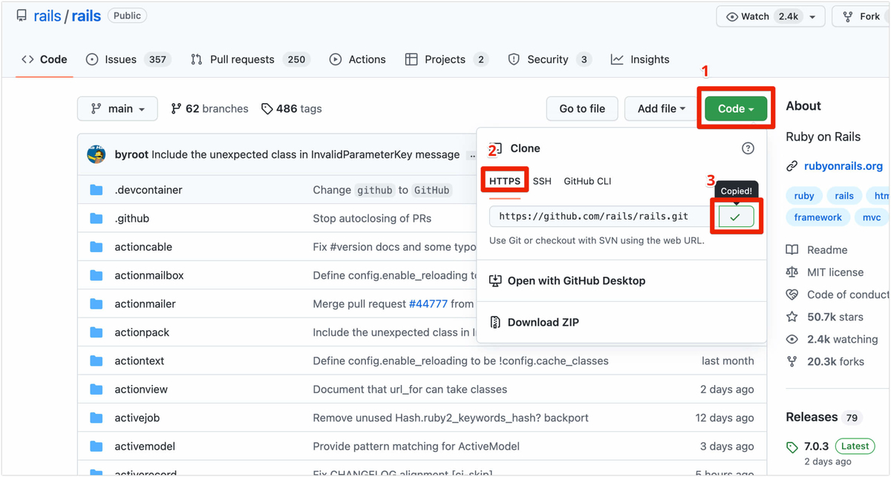Click the Download ZIP icon
The width and height of the screenshot is (891, 477).
[495, 322]
